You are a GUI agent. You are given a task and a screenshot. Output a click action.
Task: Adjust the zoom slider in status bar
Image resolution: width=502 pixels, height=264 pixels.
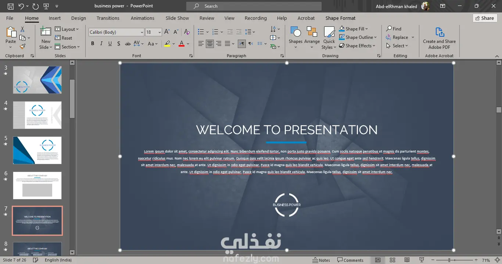coord(449,260)
